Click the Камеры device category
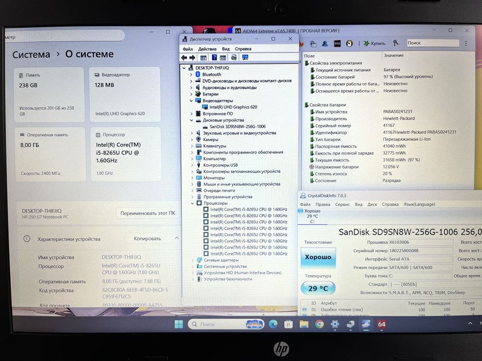 tap(210, 139)
